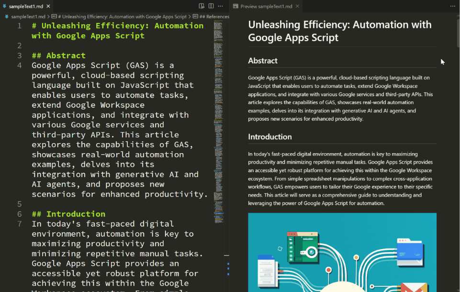
Task: Click the automation illustration in preview
Action: [342, 252]
